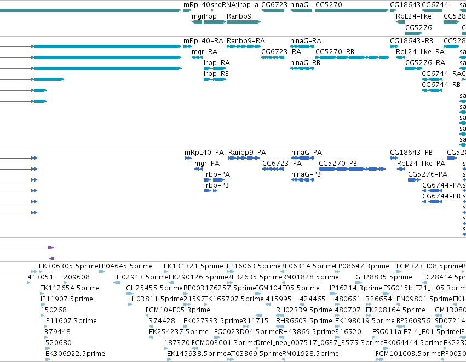This screenshot has width=466, height=362.
Task: Select the mgr-PA protein label
Action: [x=207, y=163]
